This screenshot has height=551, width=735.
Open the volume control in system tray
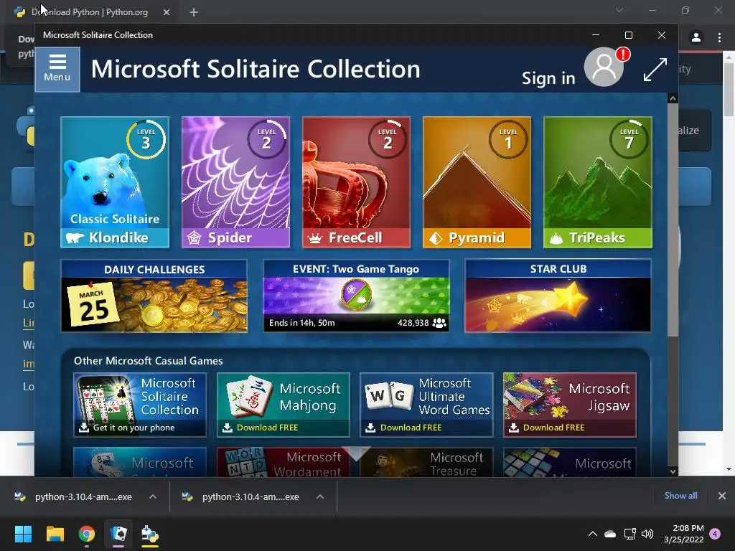tap(647, 534)
